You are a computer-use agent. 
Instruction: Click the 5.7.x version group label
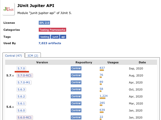10,76
